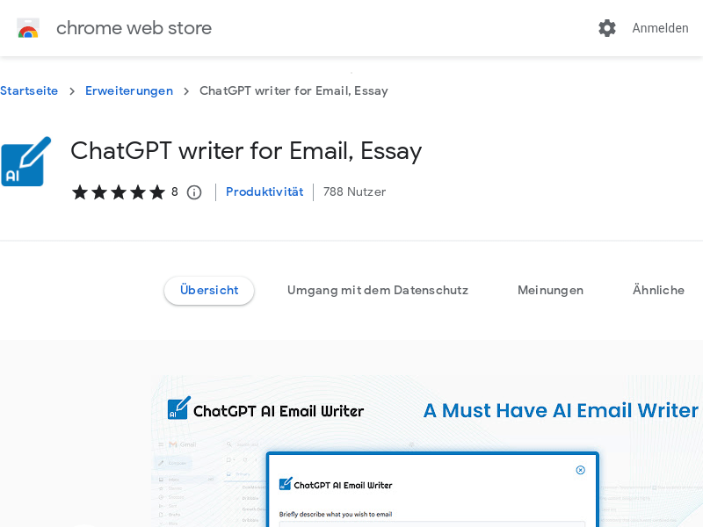Click the ChatGPT writer extension icon
The width and height of the screenshot is (703, 527).
[26, 162]
